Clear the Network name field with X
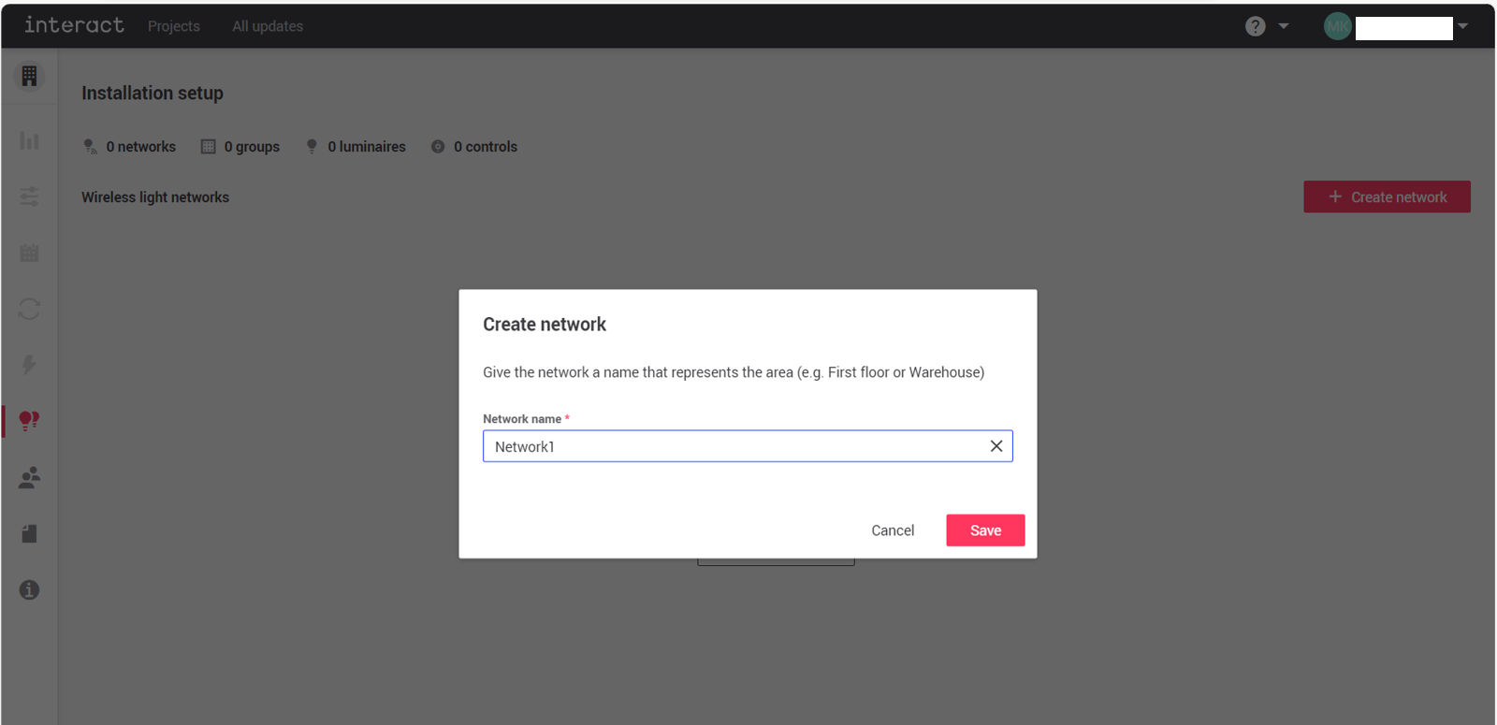 coord(996,446)
